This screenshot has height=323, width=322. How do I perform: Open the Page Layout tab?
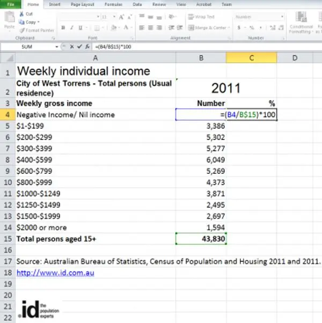(x=83, y=4)
